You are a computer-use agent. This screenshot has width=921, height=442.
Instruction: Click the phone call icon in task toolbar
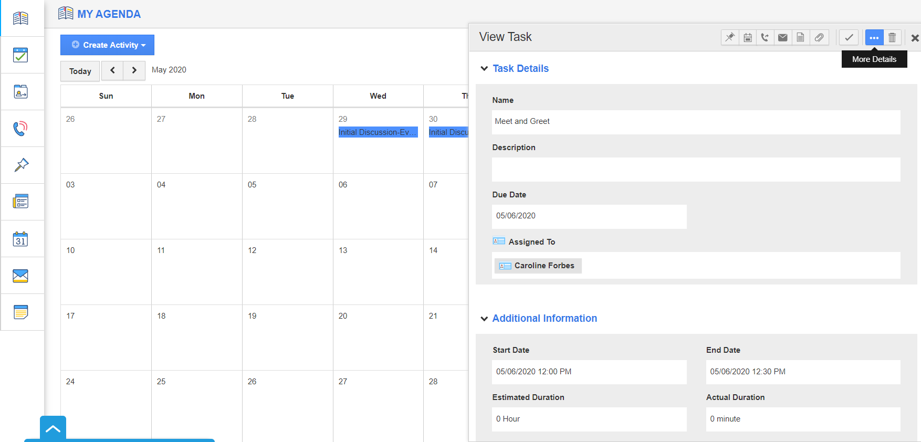(765, 37)
